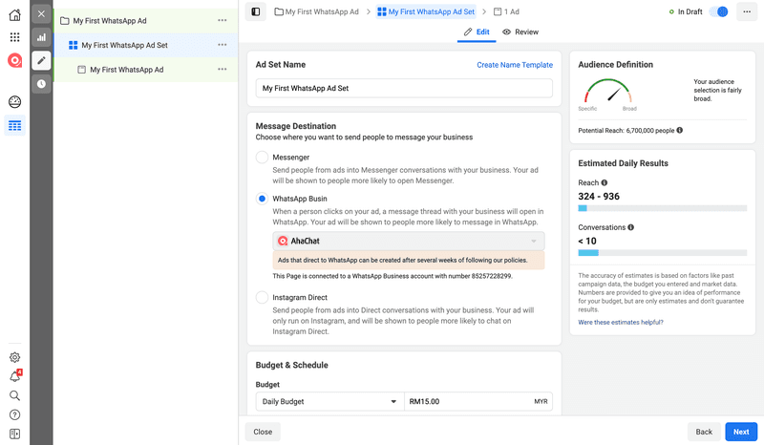This screenshot has width=764, height=445.
Task: Open the notifications bell icon
Action: pos(14,376)
